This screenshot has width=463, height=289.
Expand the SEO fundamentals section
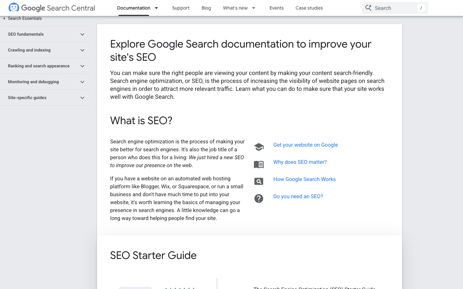coord(82,34)
